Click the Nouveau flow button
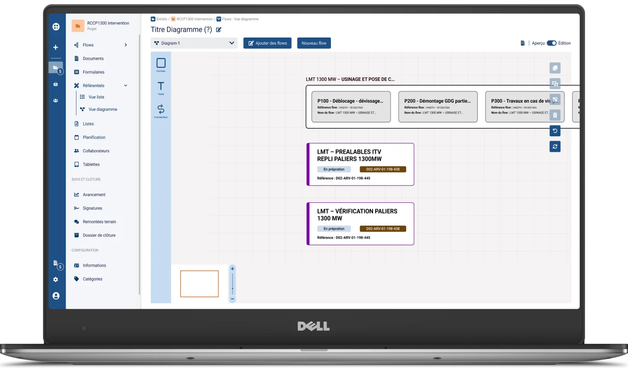Image resolution: width=628 pixels, height=369 pixels. [314, 43]
